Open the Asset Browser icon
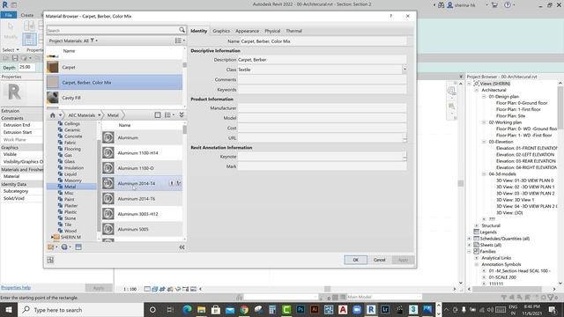564x317 pixels. (78, 247)
